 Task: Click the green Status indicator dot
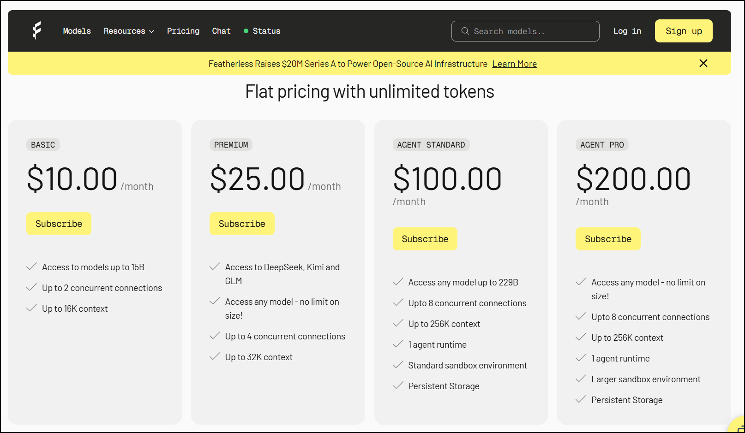click(x=246, y=31)
